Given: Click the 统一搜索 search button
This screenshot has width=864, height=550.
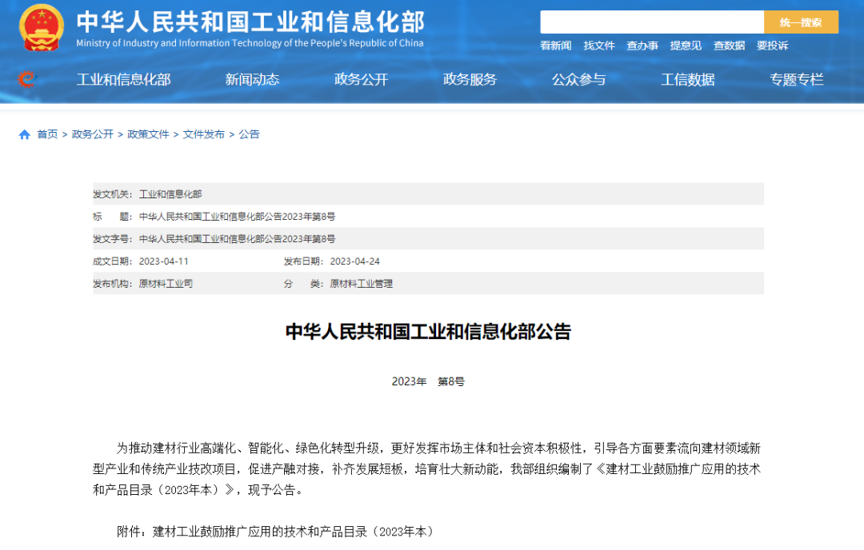Looking at the screenshot, I should tap(801, 22).
